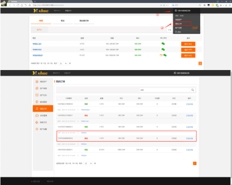Click the browser home icon
The width and height of the screenshot is (232, 185).
22,5
